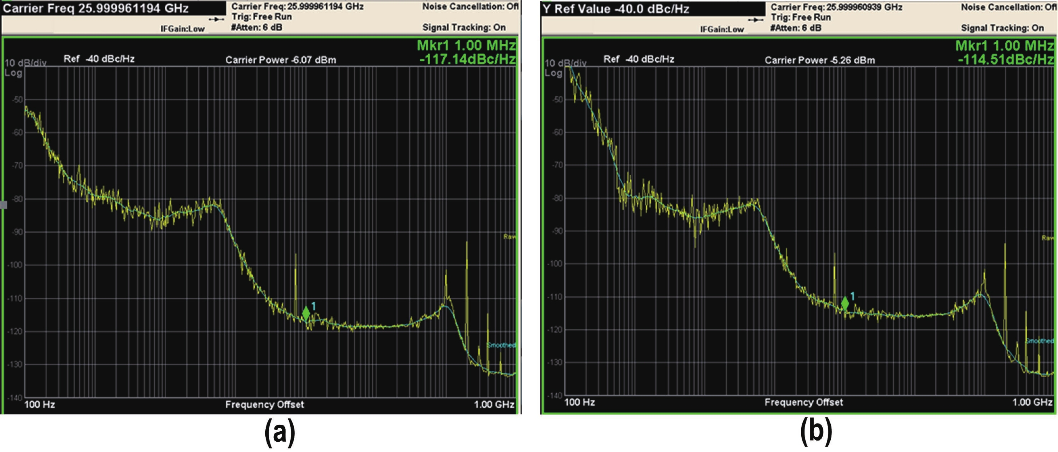Toggle Signal Tracking: On in the right panel
Screen dimensions: 1058x452
(1002, 28)
